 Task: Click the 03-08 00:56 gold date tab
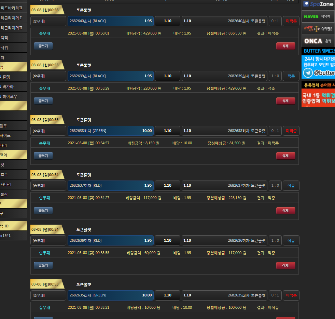click(x=46, y=10)
